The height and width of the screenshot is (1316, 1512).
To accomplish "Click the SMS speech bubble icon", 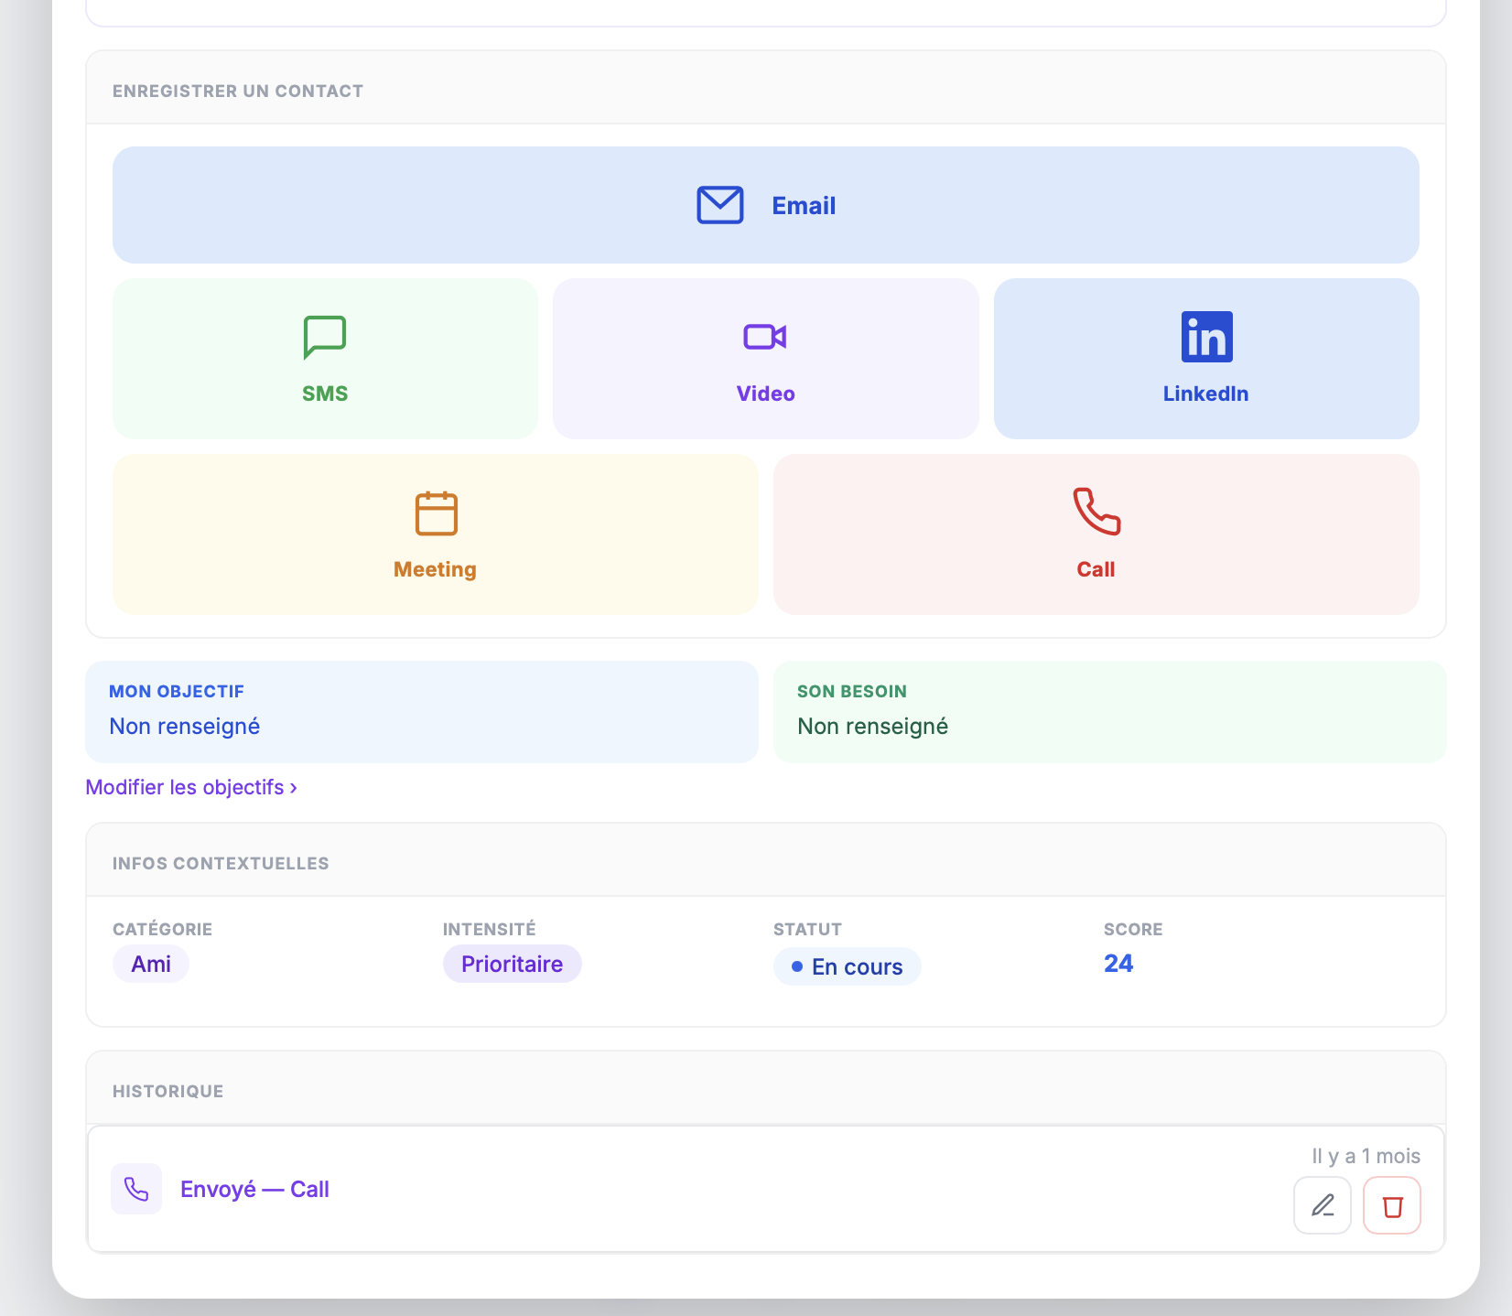I will 325,337.
